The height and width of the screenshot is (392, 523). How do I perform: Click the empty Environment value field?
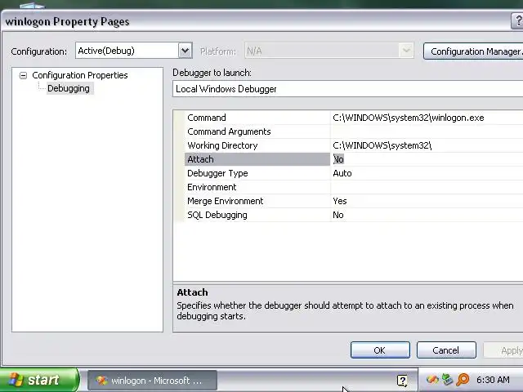coord(427,187)
